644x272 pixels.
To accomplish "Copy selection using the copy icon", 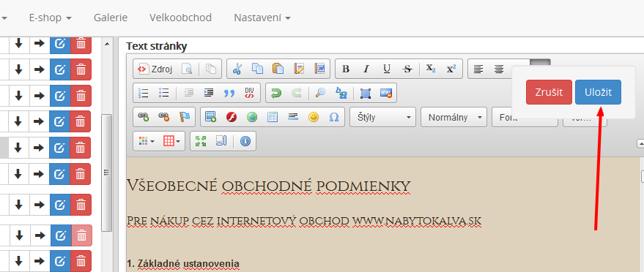I will pyautogui.click(x=257, y=69).
